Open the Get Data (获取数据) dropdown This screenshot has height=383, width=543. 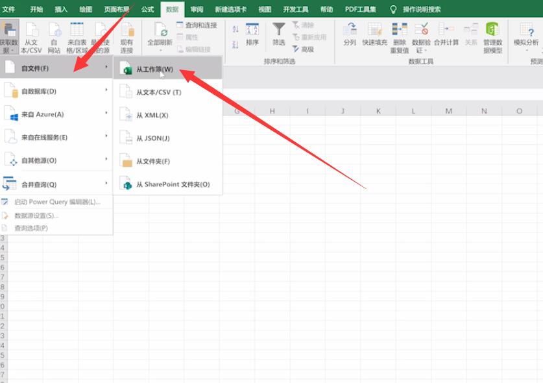(8, 37)
